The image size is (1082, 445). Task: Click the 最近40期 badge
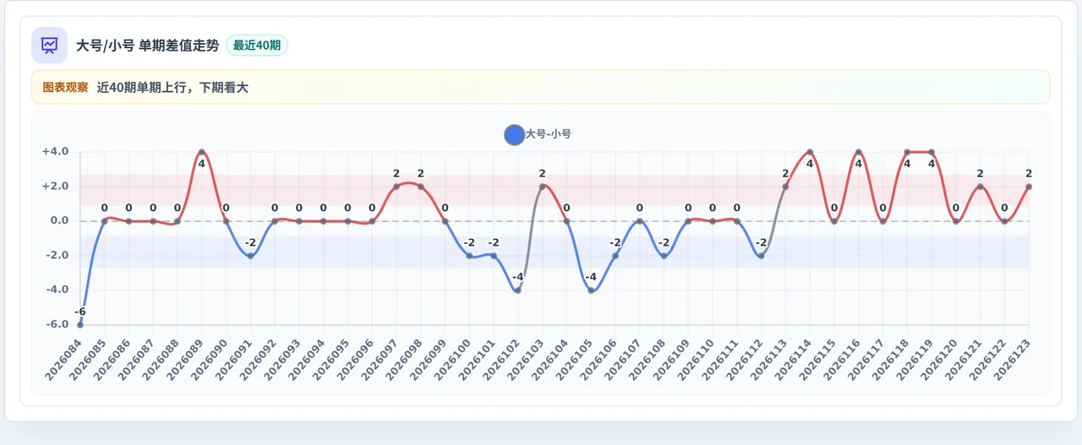(257, 45)
